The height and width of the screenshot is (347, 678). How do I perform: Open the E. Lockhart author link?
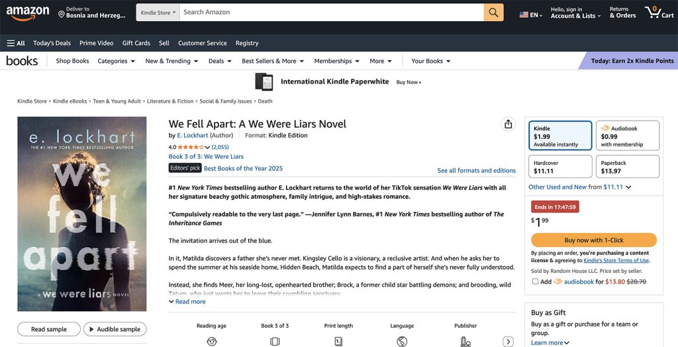click(x=193, y=136)
